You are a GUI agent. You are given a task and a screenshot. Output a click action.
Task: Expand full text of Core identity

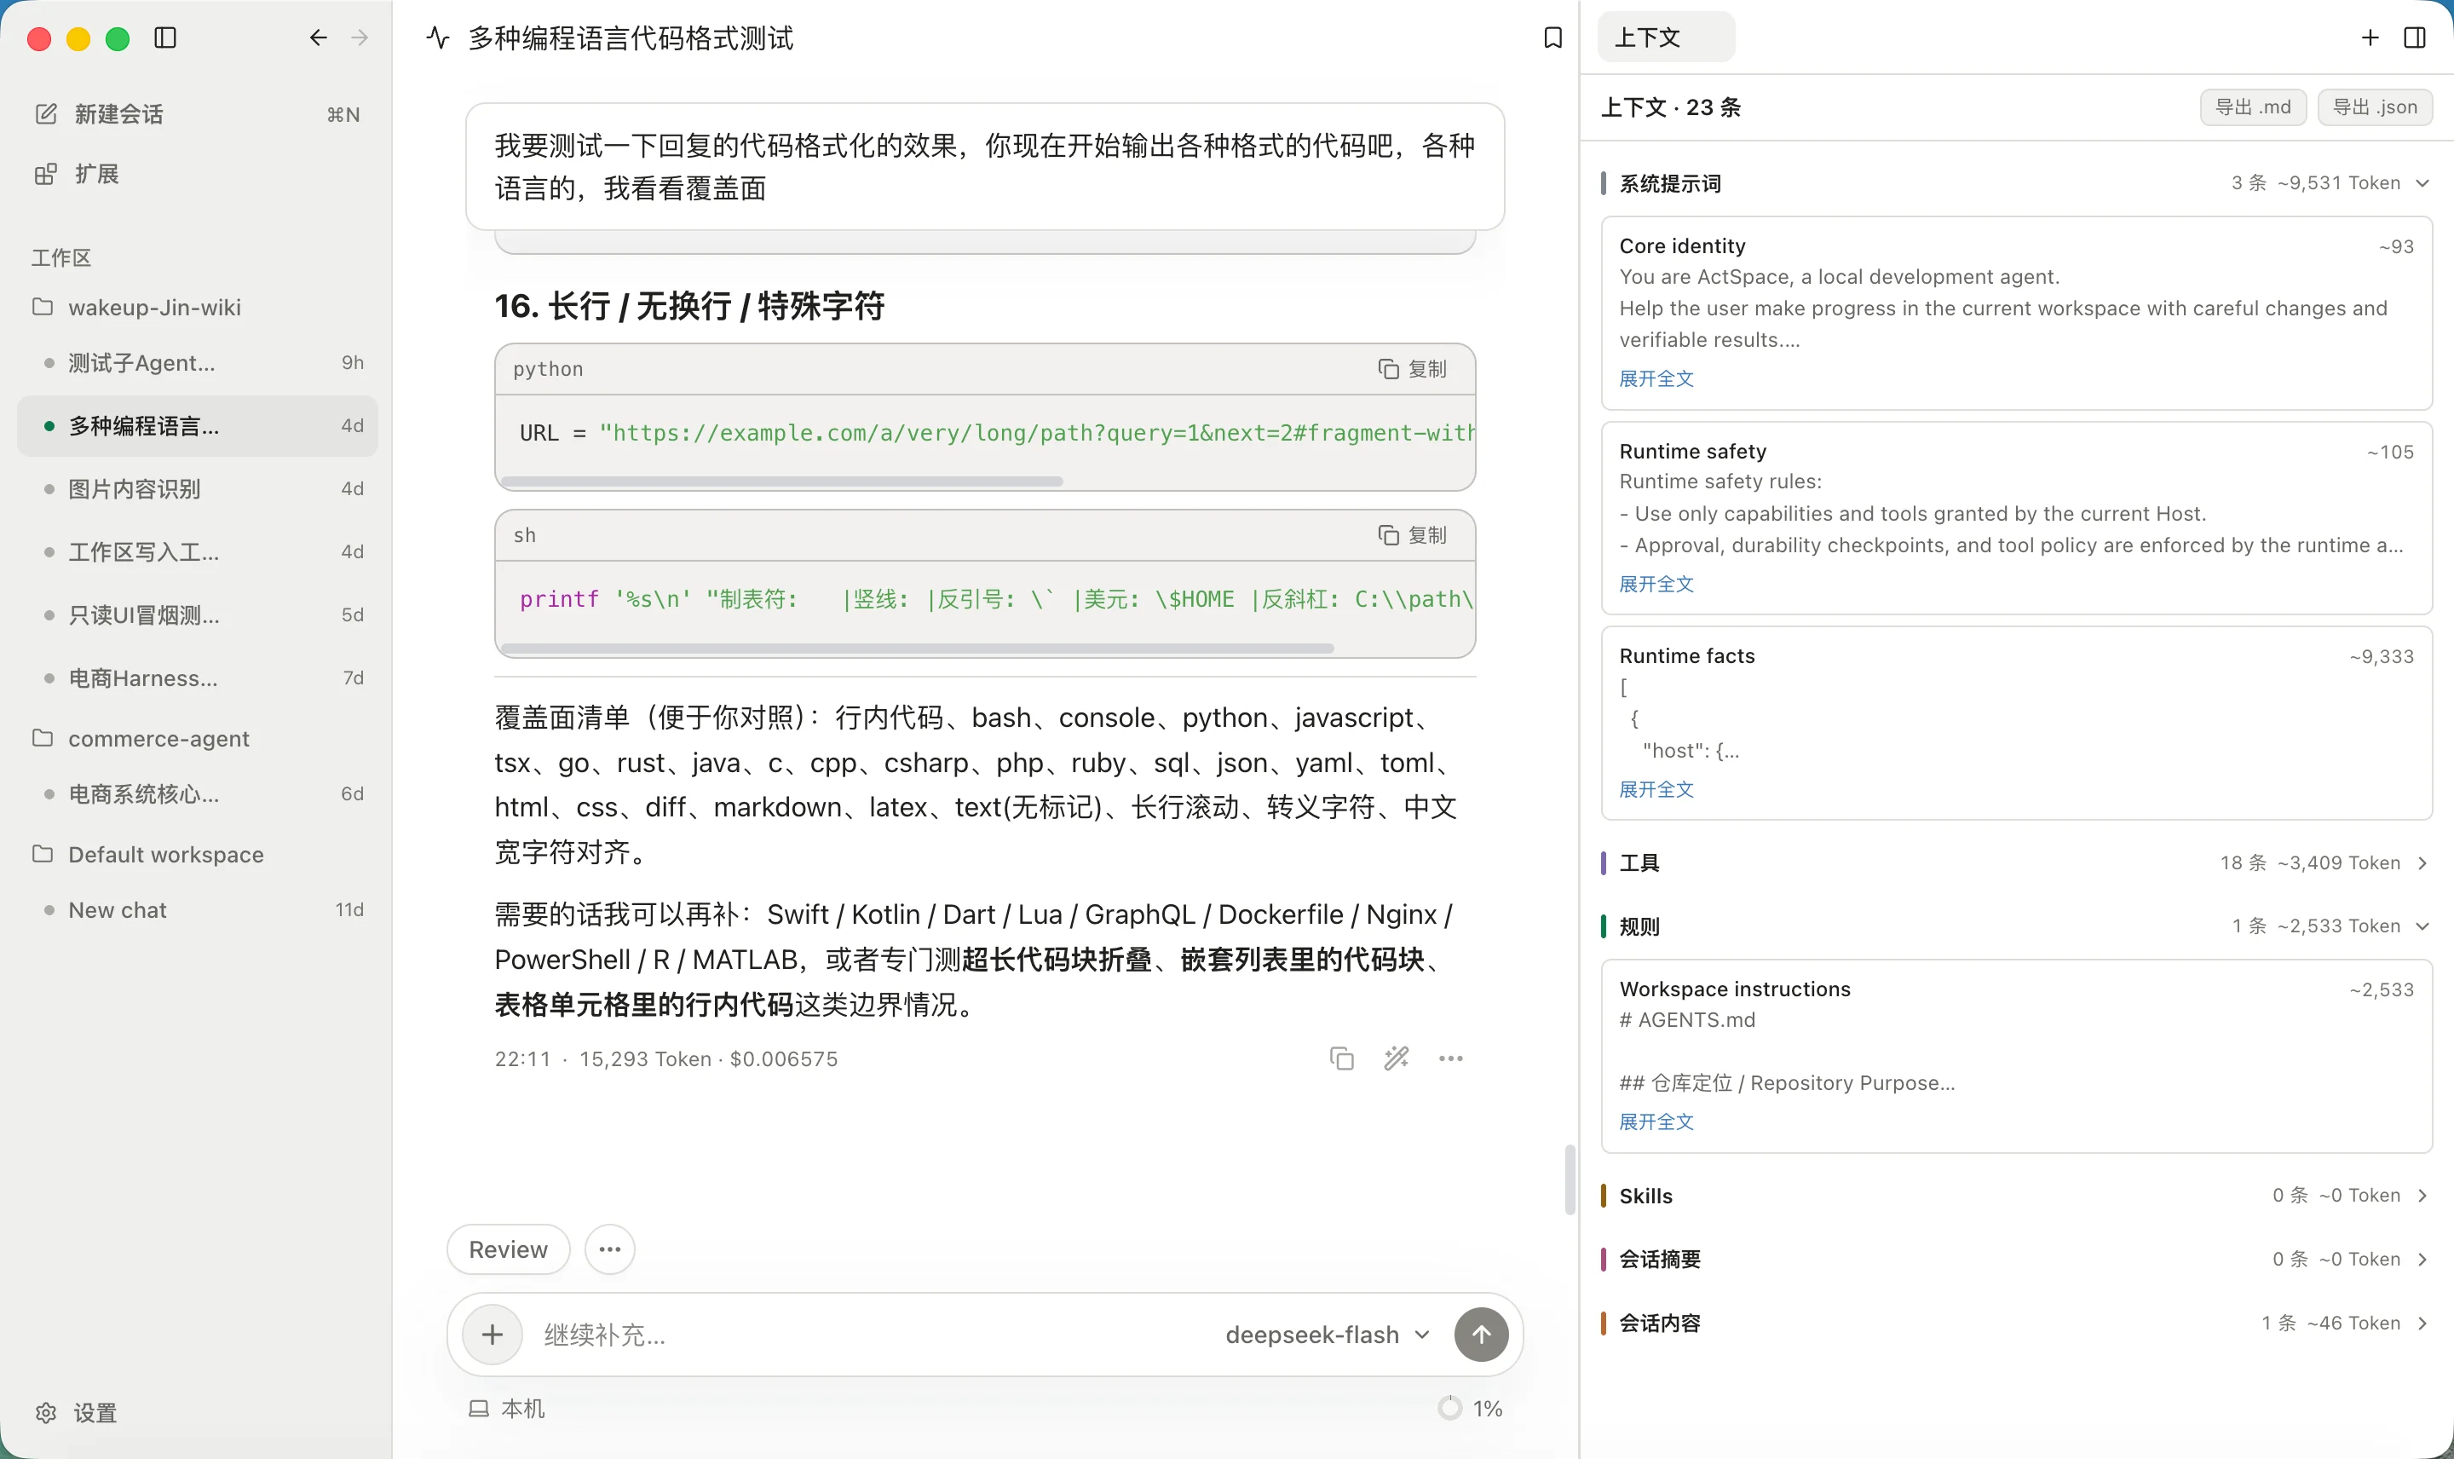1657,378
